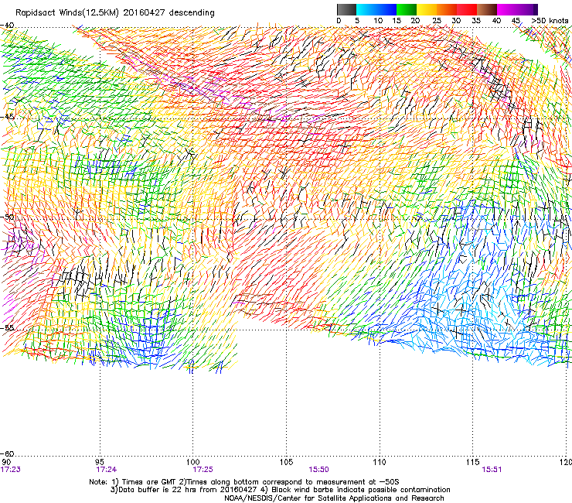Viewport: 572px width, 503px height.
Task: Click the longitude label '105'
Action: point(286,463)
